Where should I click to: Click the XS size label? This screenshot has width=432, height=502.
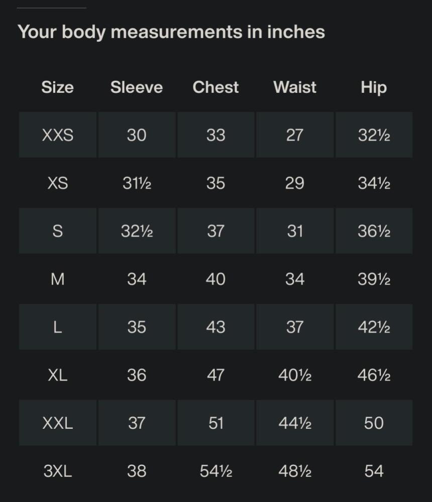[58, 183]
